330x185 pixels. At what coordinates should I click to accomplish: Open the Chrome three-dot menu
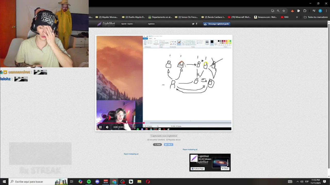(x=326, y=11)
